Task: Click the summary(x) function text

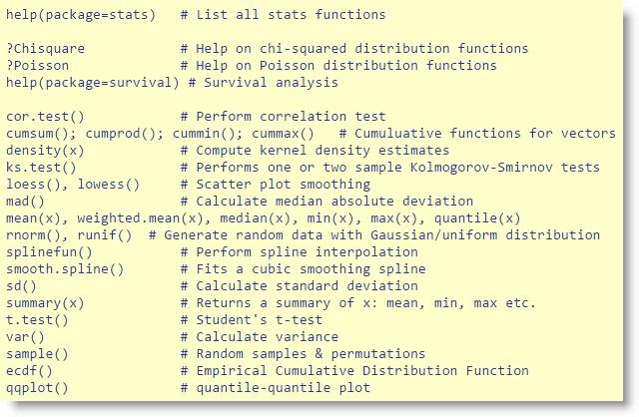Action: [x=45, y=303]
